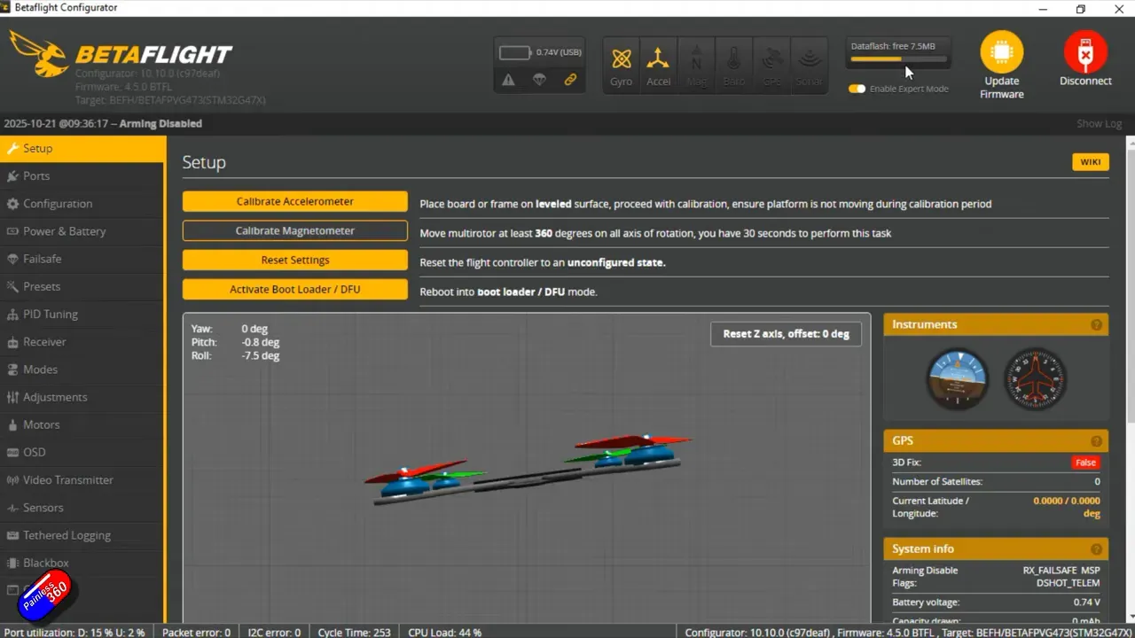Viewport: 1135px width, 638px height.
Task: Collapse the Instruments panel
Action: click(1097, 324)
